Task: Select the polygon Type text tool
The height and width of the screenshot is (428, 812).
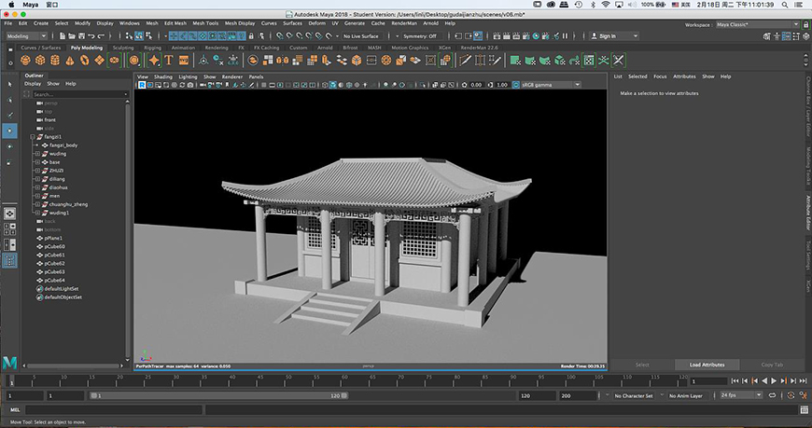Action: (x=168, y=61)
